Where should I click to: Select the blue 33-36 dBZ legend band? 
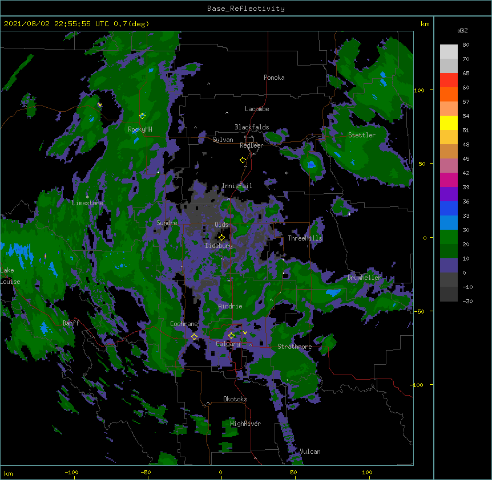449,208
